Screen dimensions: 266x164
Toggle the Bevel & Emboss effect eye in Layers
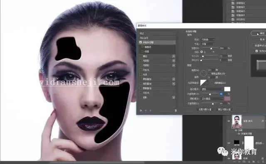tap(239, 134)
